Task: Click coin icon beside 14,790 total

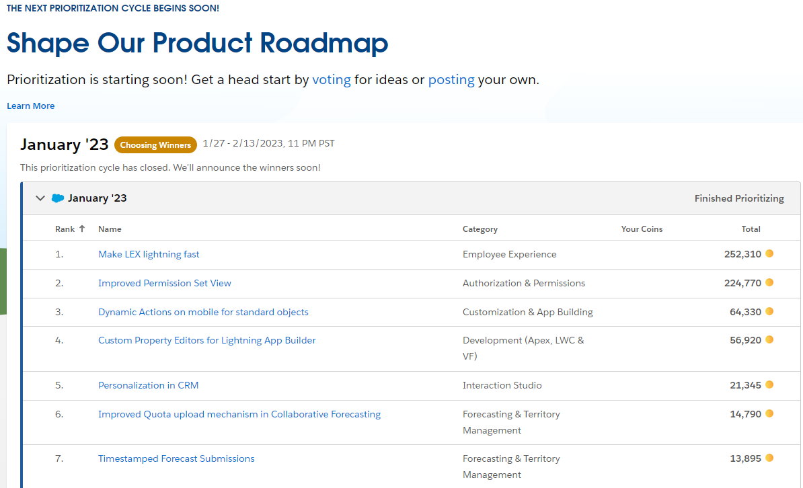Action: coord(769,414)
